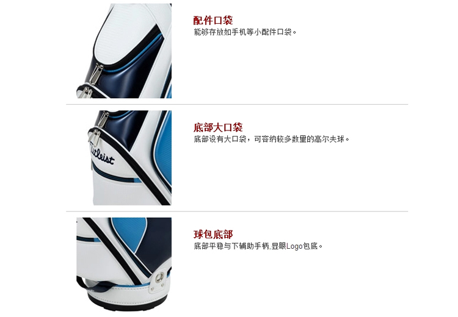The height and width of the screenshot is (317, 458).
Task: Click the 配件口袋 heading
Action: 213,20
